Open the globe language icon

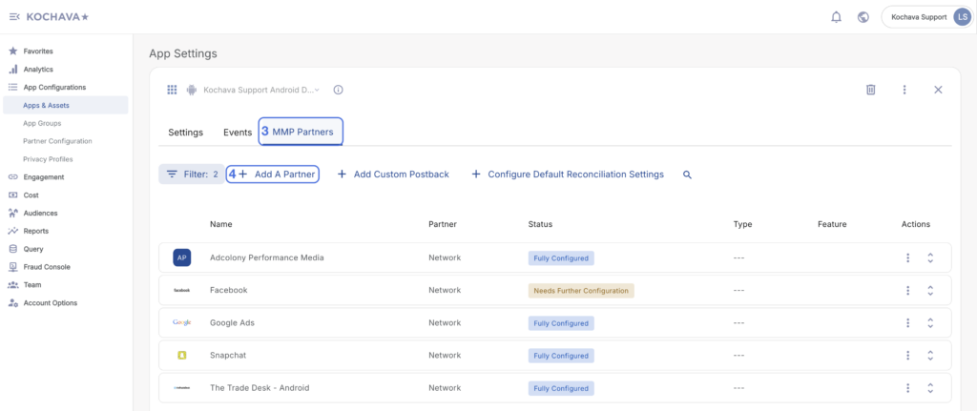point(863,17)
